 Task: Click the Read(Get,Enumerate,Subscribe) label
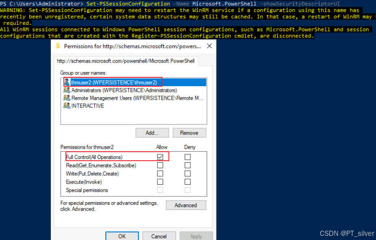[x=101, y=166]
